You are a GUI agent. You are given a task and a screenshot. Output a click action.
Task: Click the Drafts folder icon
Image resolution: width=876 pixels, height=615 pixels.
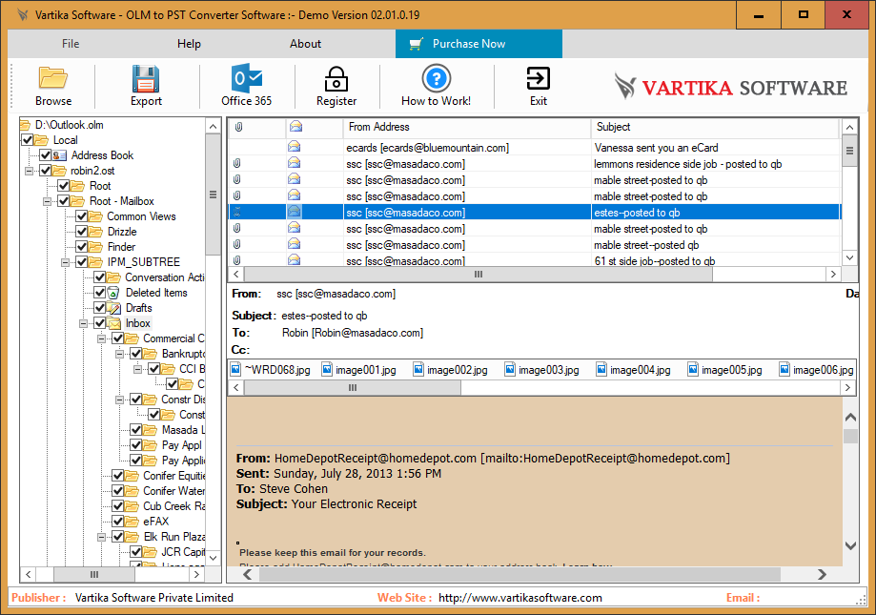[x=114, y=308]
